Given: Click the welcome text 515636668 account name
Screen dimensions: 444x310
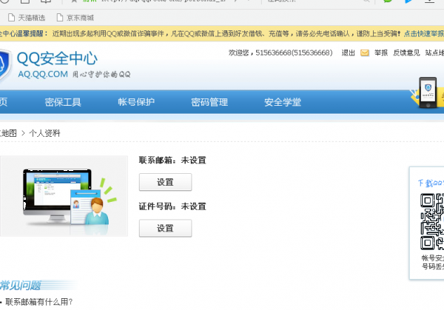Looking at the screenshot, I should pos(294,53).
